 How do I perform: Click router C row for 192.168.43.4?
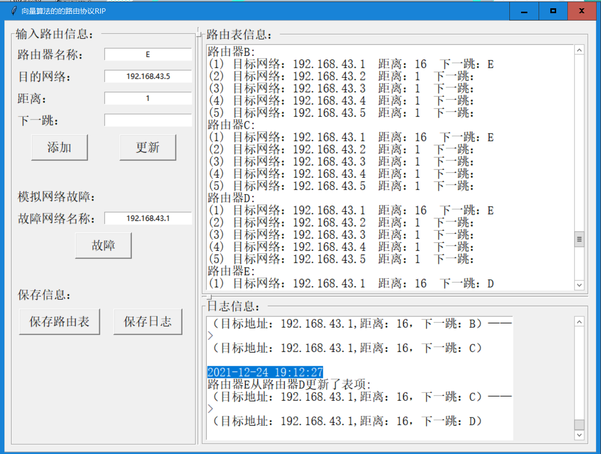click(x=341, y=174)
